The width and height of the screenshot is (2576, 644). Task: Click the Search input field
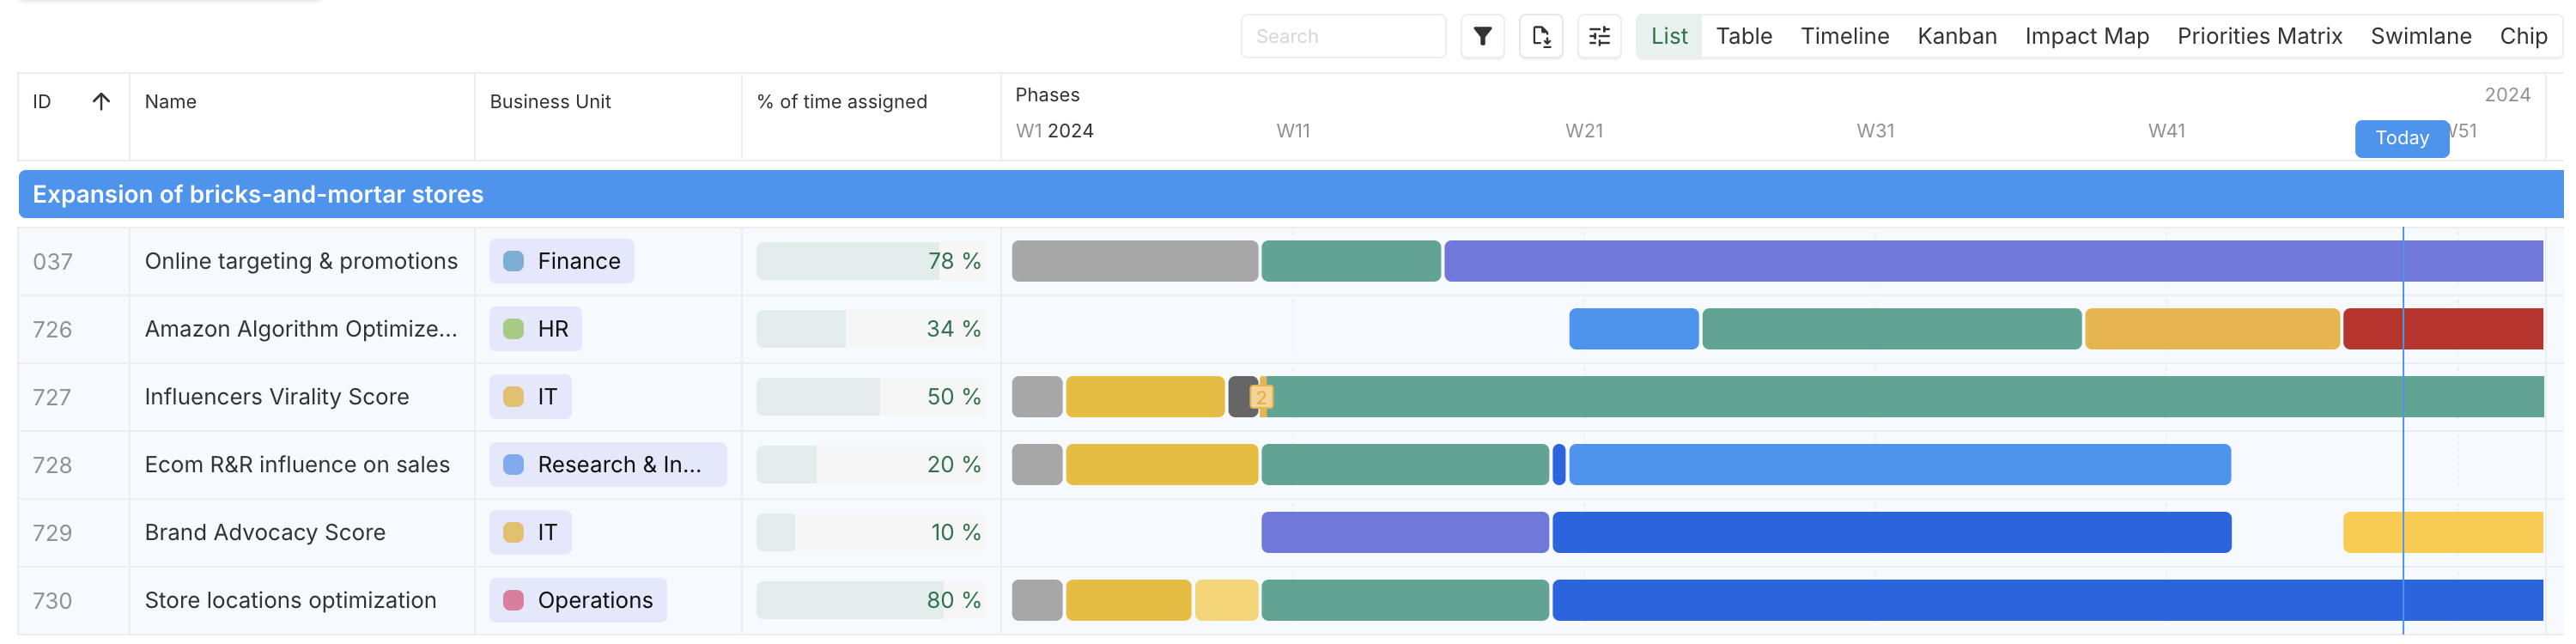pos(1342,37)
